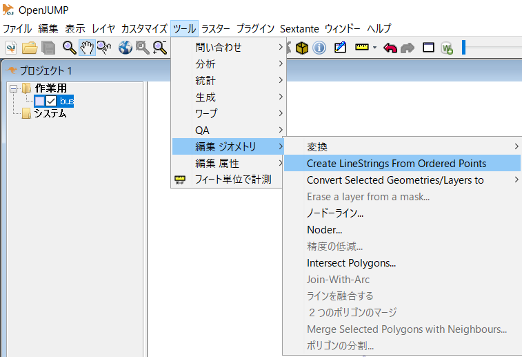The image size is (522, 357).
Task: Expand the 変換 submenu
Action: pyautogui.click(x=402, y=146)
